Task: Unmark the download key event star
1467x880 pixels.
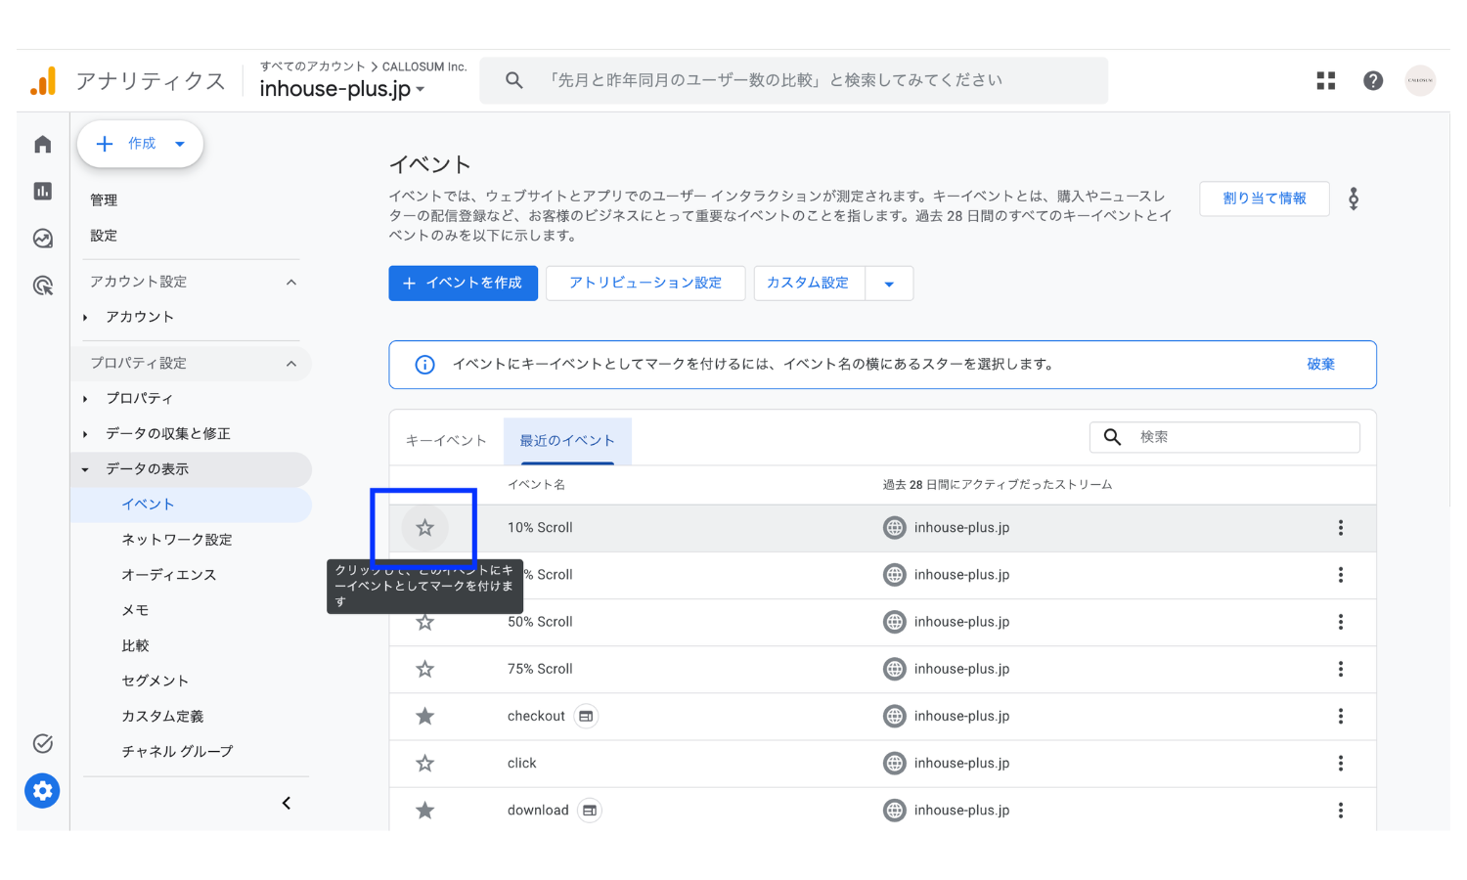Action: pyautogui.click(x=424, y=810)
